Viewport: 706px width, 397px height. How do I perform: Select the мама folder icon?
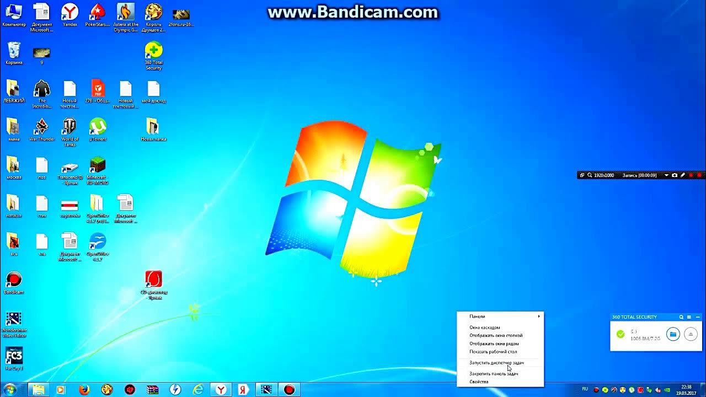pyautogui.click(x=14, y=130)
